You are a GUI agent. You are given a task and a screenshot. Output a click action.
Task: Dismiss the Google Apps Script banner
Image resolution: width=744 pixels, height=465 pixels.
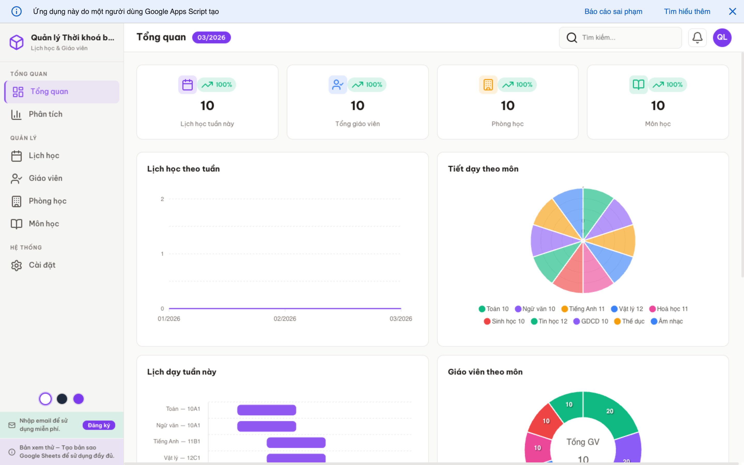pos(732,11)
